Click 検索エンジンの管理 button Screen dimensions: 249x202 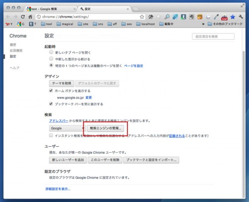(x=106, y=128)
